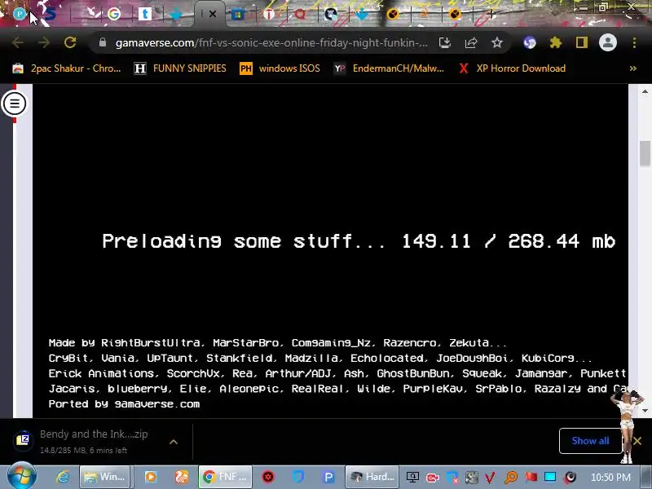Bookmark this page with the star

497,42
